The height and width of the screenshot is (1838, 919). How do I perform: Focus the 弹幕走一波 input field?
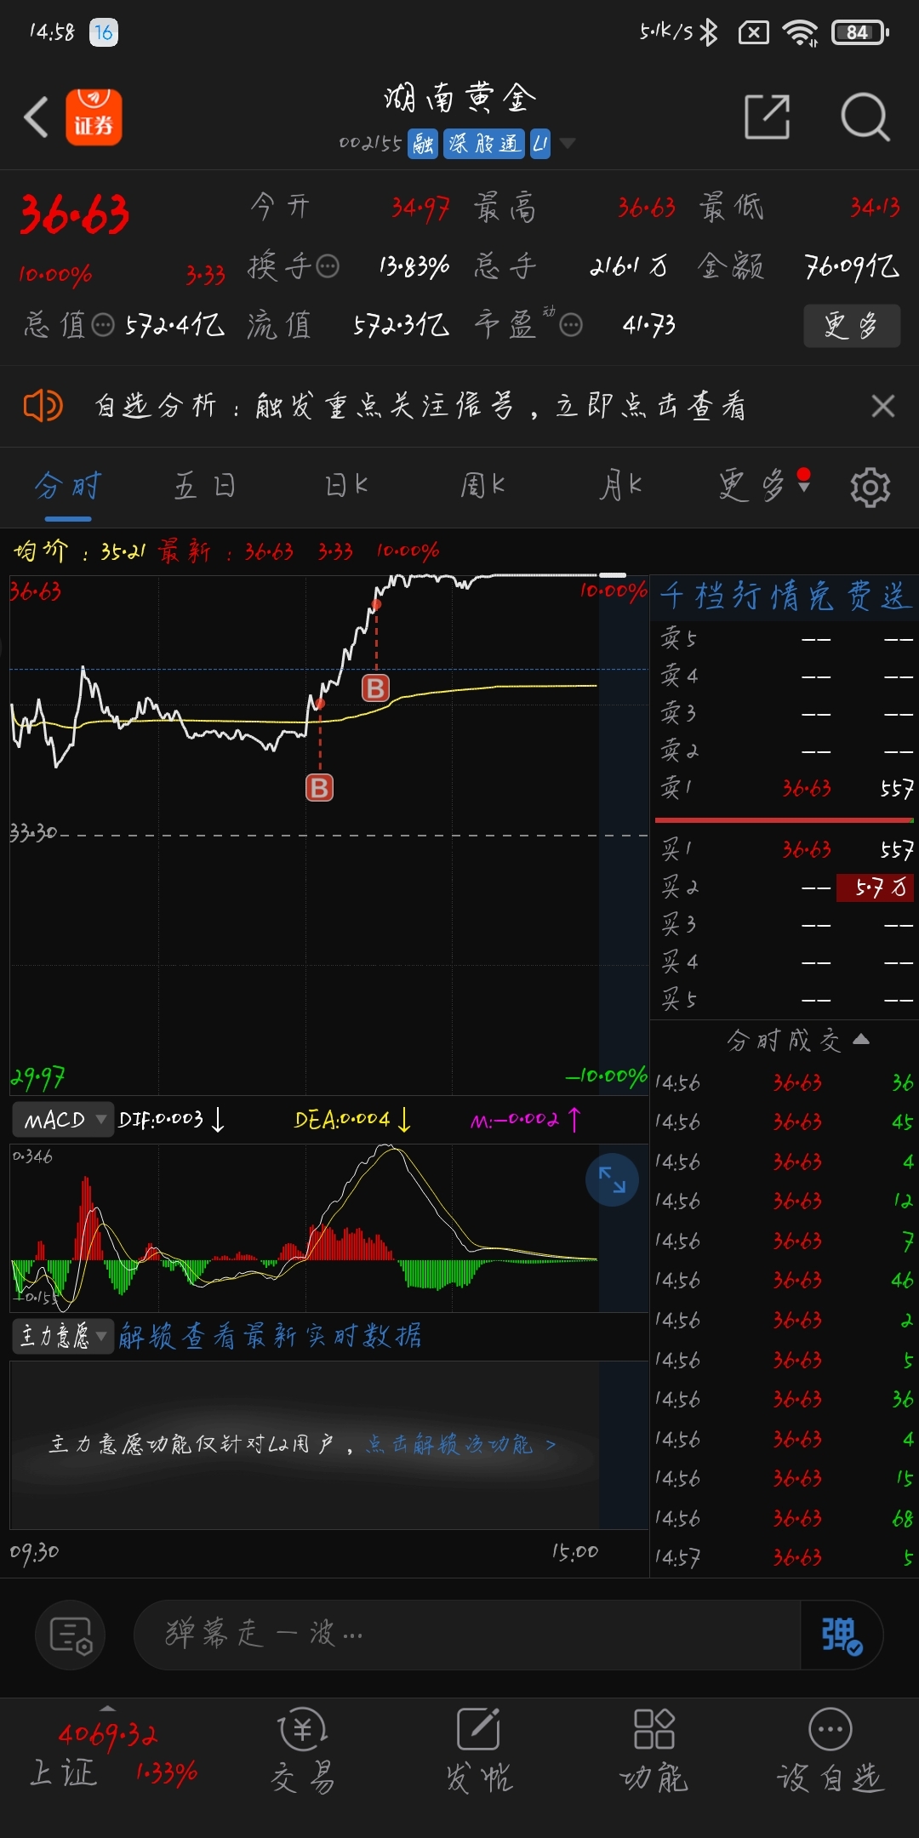[x=467, y=1634]
